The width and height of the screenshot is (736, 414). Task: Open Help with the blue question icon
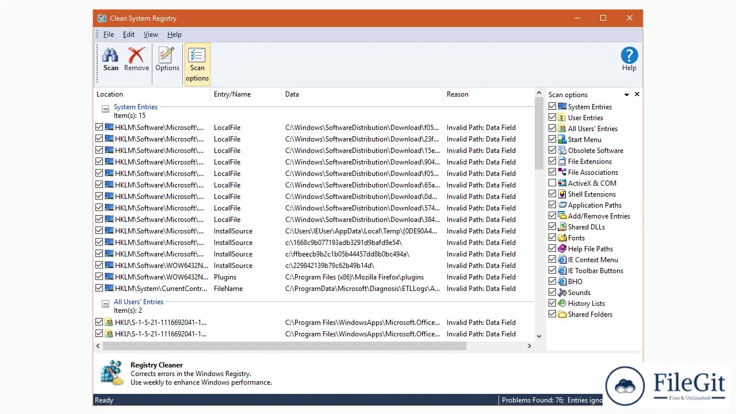pyautogui.click(x=629, y=60)
